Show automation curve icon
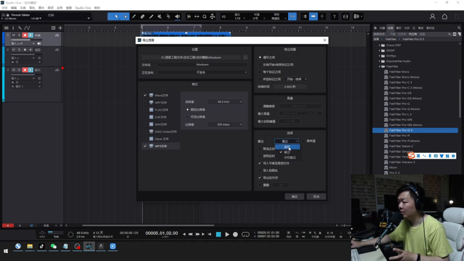 [x=27, y=28]
